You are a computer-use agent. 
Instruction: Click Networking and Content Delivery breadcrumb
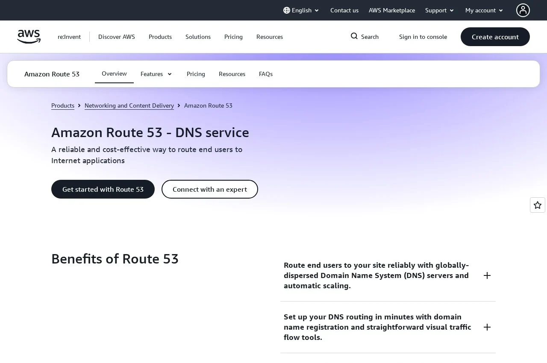click(x=129, y=105)
